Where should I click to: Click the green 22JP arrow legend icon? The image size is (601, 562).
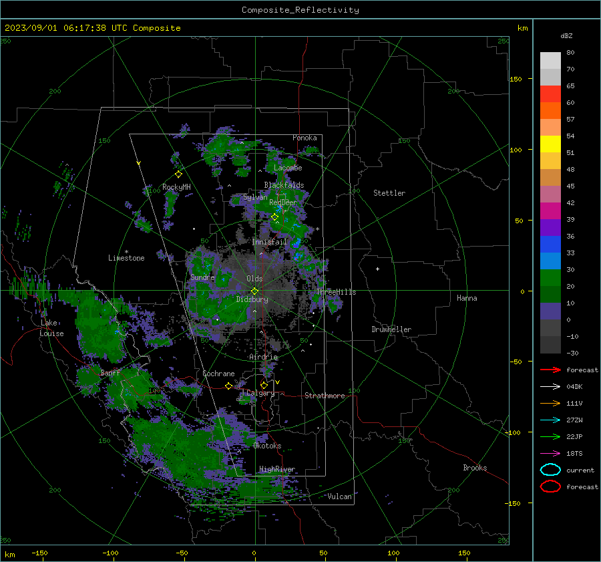coord(550,436)
